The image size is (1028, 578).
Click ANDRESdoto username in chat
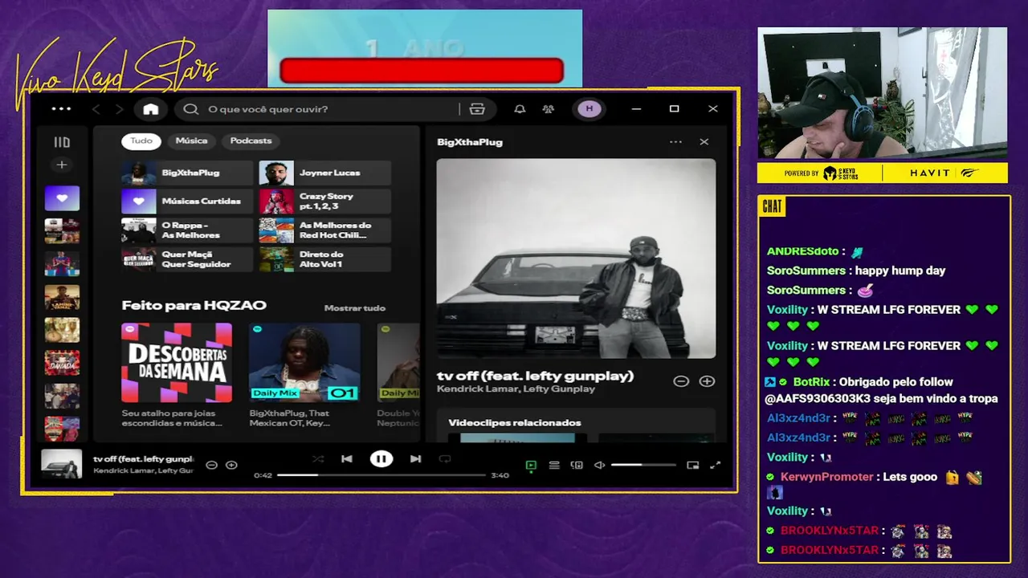click(x=802, y=251)
